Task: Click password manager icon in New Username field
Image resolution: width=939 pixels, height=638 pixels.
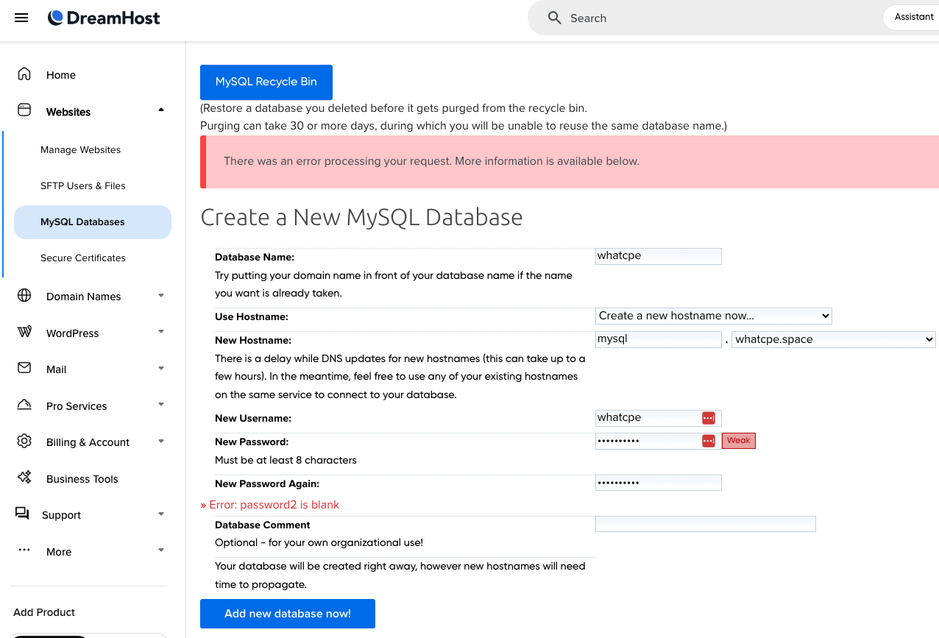Action: click(708, 418)
